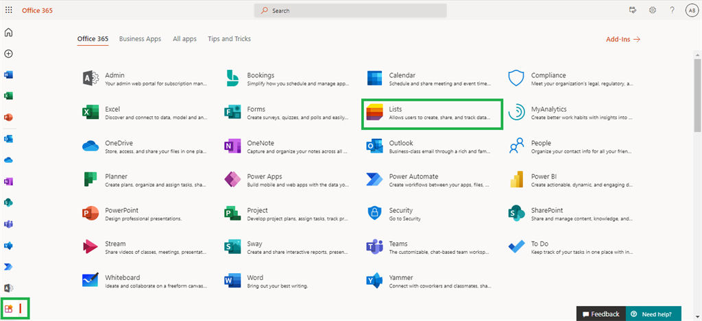
Task: Click the Create plus icon in sidebar
Action: pos(8,53)
